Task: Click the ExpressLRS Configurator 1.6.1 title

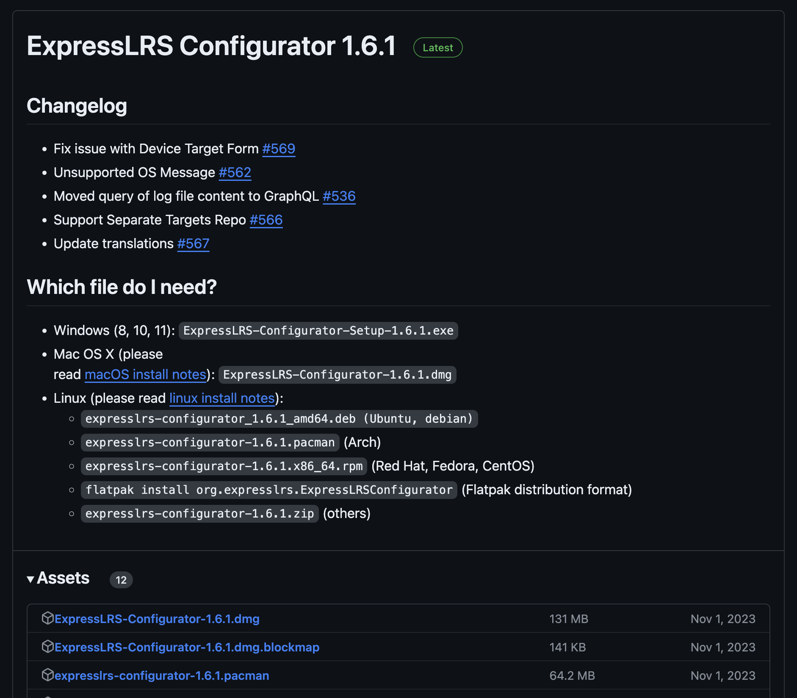Action: 211,46
